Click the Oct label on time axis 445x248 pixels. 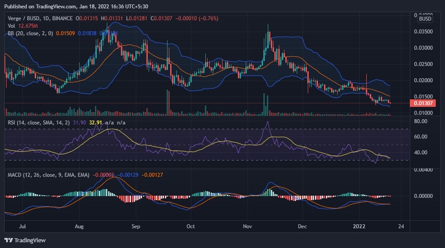pyautogui.click(x=191, y=226)
